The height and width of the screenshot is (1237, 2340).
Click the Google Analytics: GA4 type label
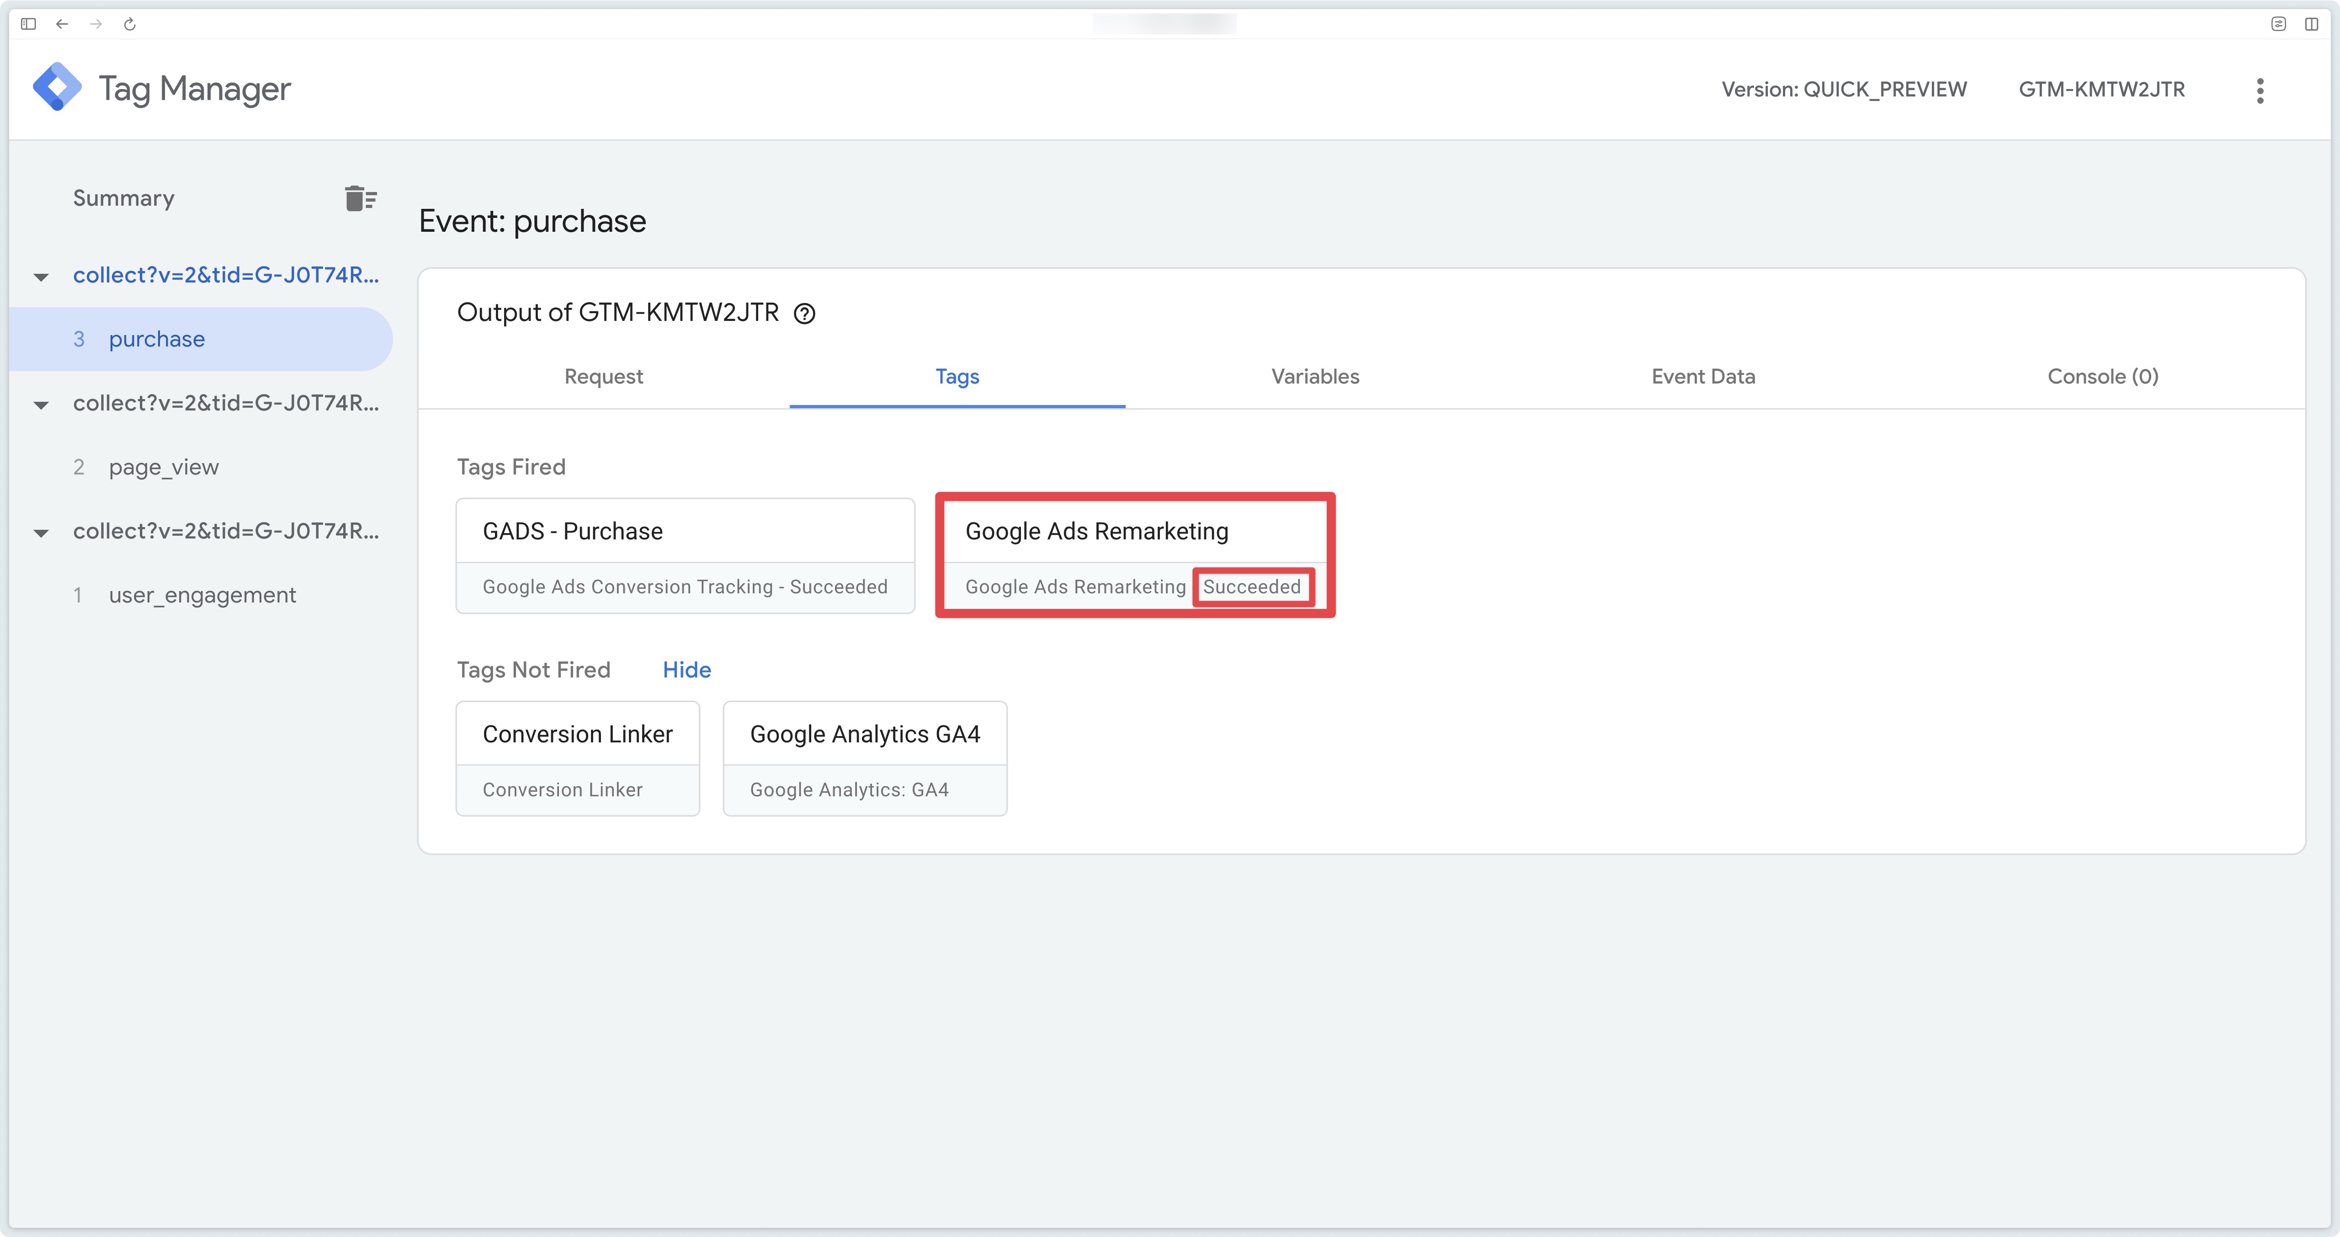pyautogui.click(x=849, y=790)
